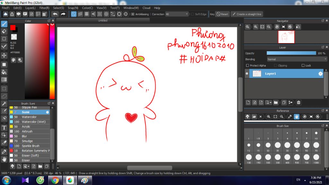The image size is (329, 185).
Task: Undo the last action
Action: click(x=55, y=14)
